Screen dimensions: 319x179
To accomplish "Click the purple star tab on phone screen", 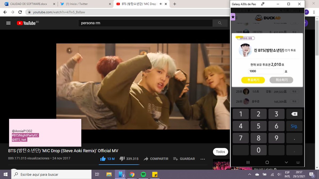I will 233,17.
